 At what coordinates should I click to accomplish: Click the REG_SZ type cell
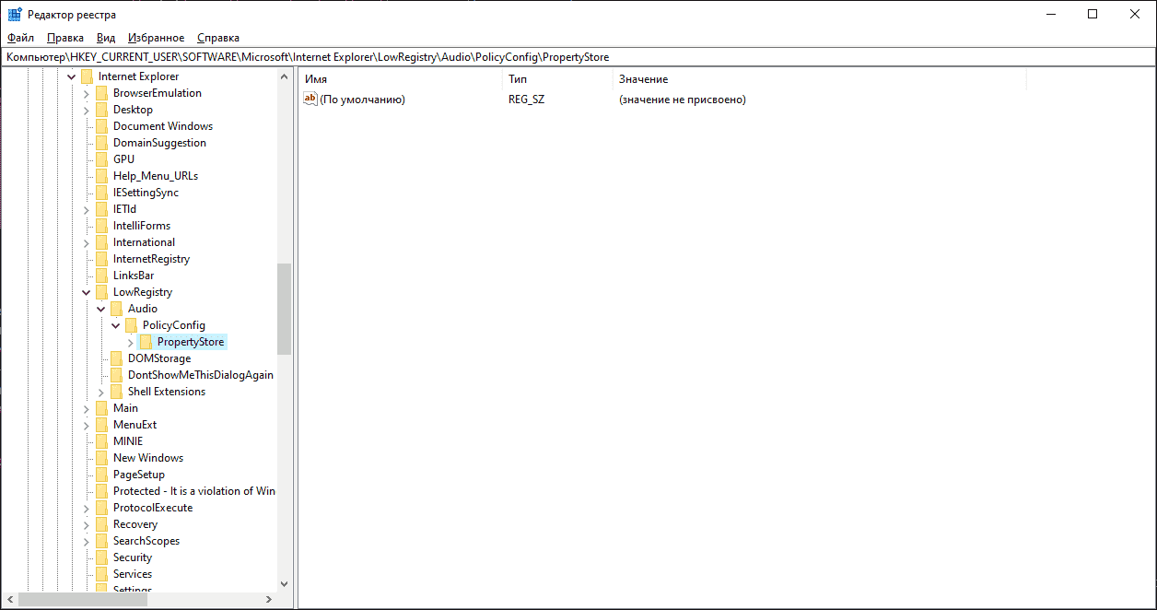tap(527, 99)
